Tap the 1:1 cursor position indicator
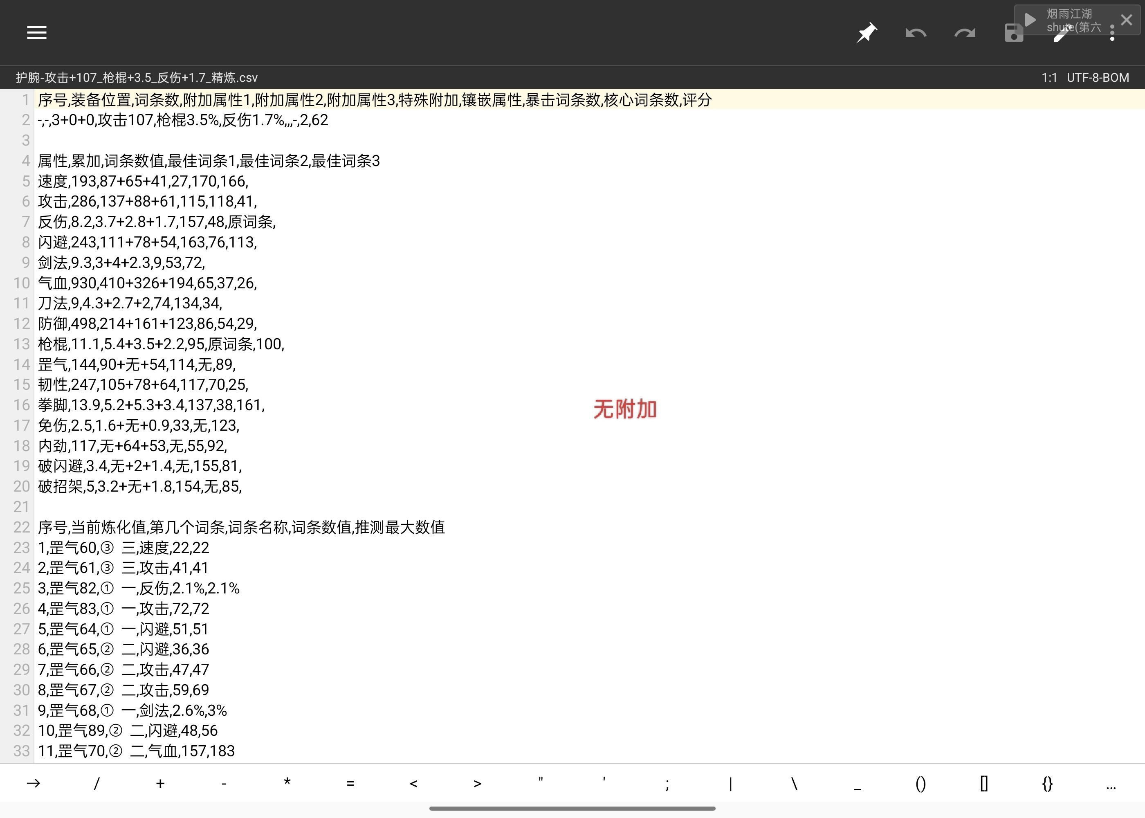The image size is (1145, 818). (1049, 78)
